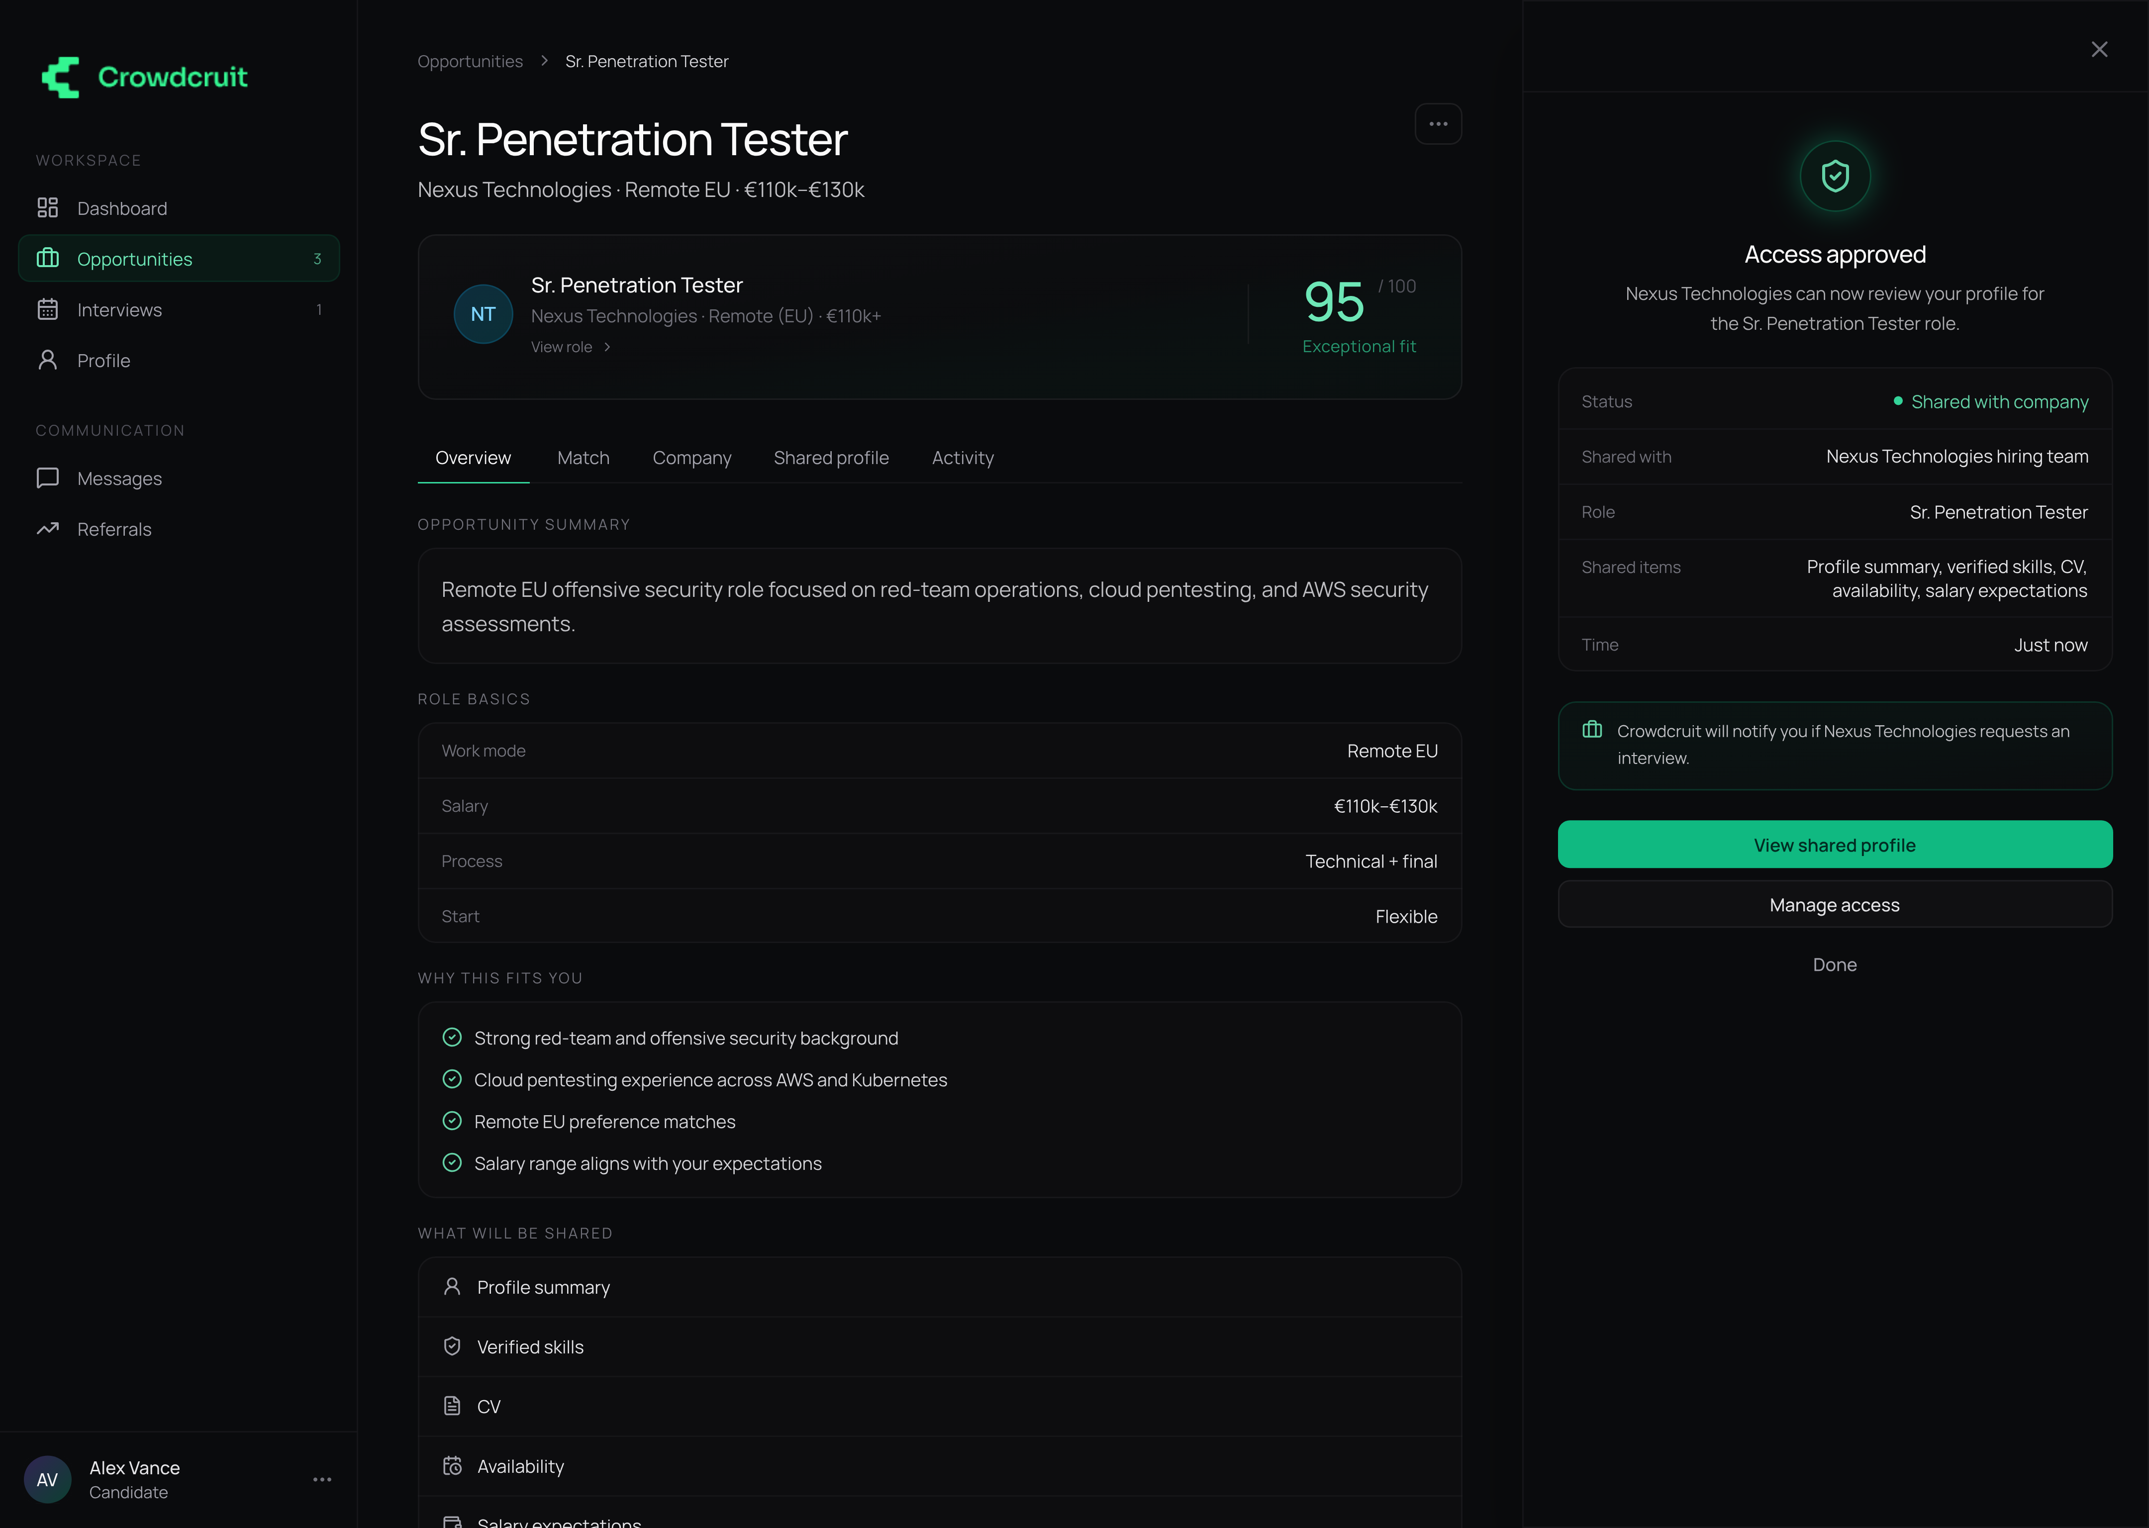Click Done in the approval panel
The width and height of the screenshot is (2149, 1528).
(1835, 964)
